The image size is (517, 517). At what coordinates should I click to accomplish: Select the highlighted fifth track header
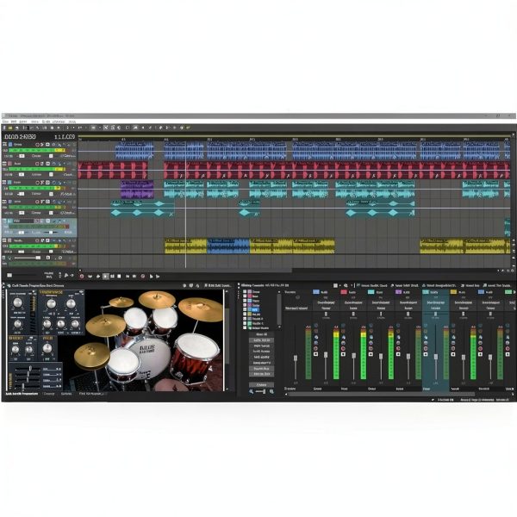pos(40,227)
